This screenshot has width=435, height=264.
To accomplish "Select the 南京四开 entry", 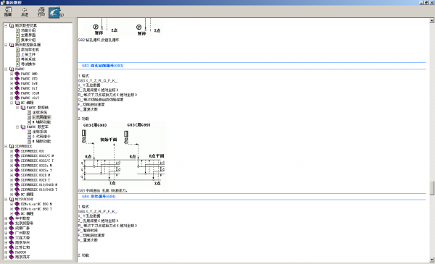I will [x=22, y=257].
